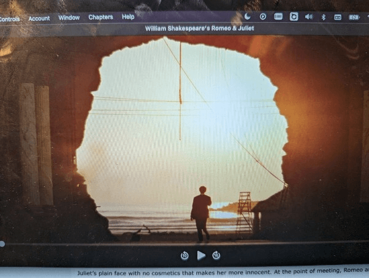Viewport: 369px width, 278px height.
Task: Click the document text starting Juliet's plain face
Action: pyautogui.click(x=223, y=272)
